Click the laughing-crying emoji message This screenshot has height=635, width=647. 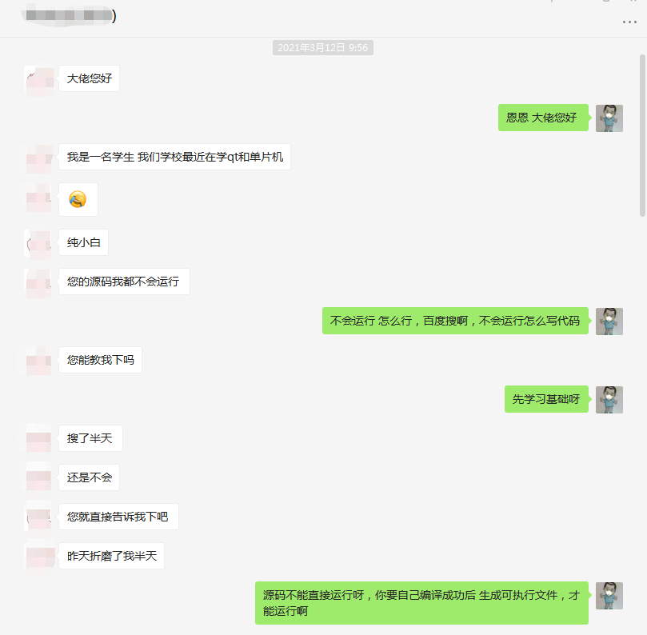[x=78, y=199]
